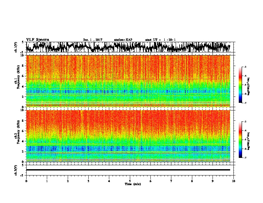The image size is (263, 203).
Task: Click the ch.1 spectrogram color bar
Action: [240, 85]
